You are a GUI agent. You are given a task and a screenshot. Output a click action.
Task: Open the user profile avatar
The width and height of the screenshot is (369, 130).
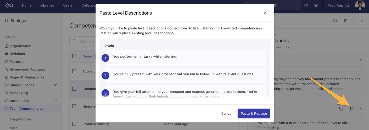tap(360, 5)
